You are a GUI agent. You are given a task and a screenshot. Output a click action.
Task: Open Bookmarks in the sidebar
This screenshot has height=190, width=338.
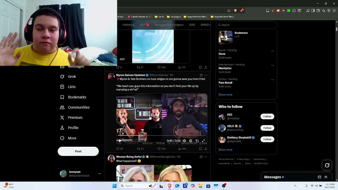click(73, 97)
